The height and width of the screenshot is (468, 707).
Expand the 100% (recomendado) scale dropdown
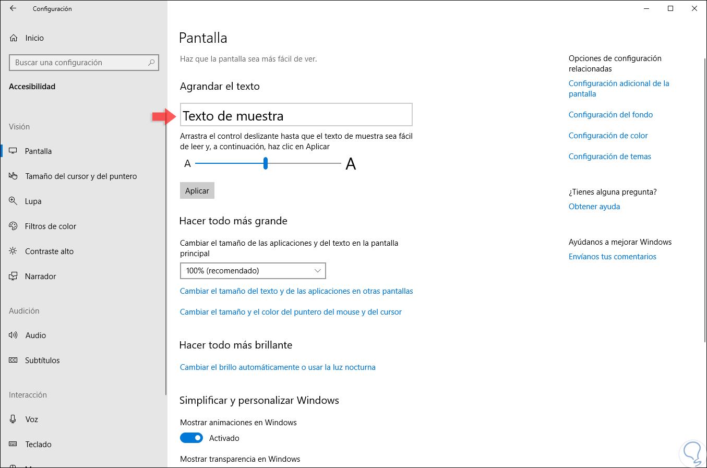(253, 271)
